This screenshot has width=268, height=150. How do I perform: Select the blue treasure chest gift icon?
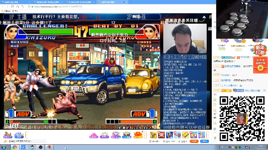coord(127,135)
